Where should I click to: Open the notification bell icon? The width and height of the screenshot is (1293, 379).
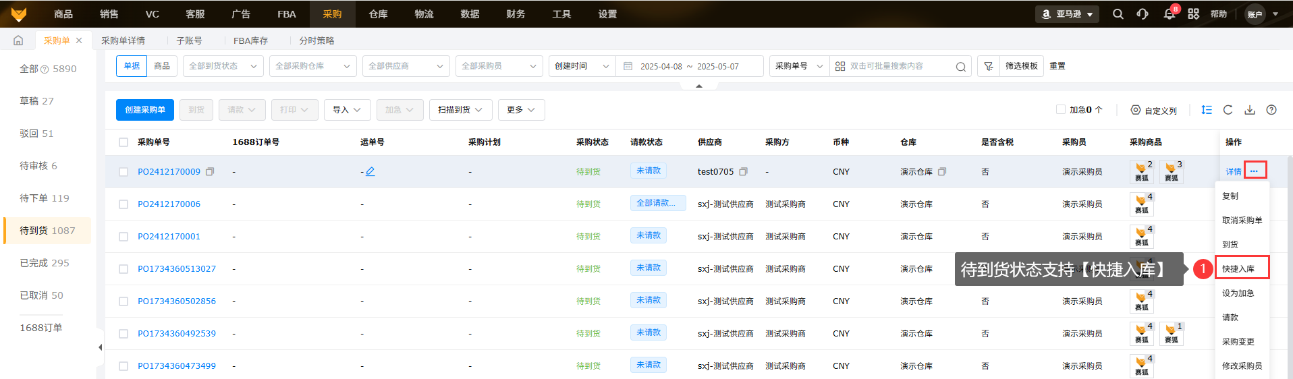[1169, 14]
